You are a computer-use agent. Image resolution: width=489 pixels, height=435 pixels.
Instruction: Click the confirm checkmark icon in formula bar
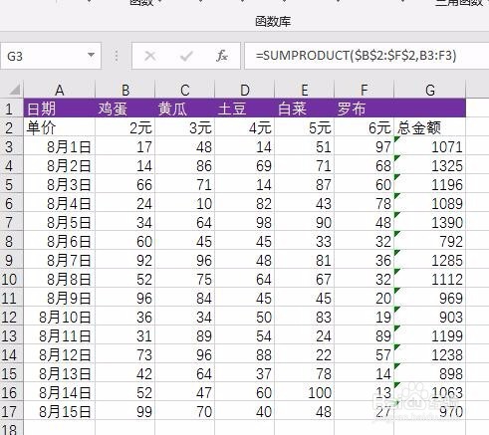[x=186, y=56]
